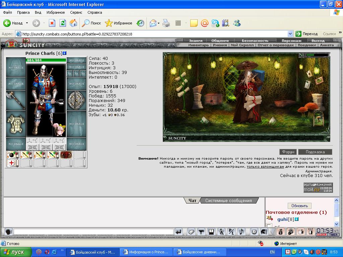Switch to the Системные сообщения tab

coord(228,201)
